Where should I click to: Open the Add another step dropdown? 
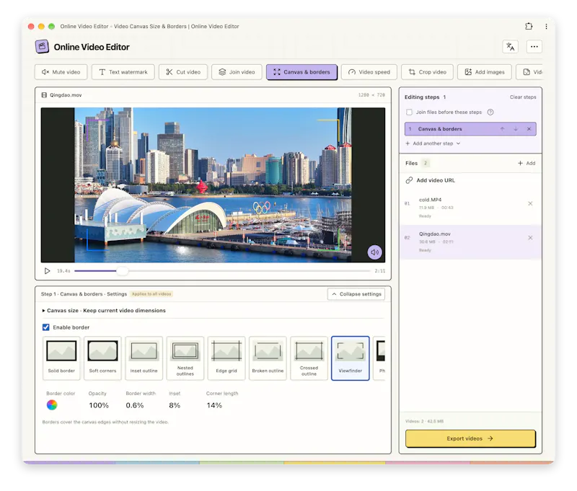[433, 143]
